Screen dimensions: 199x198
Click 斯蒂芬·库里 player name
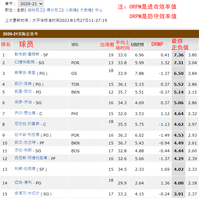pyautogui.click(x=25, y=73)
